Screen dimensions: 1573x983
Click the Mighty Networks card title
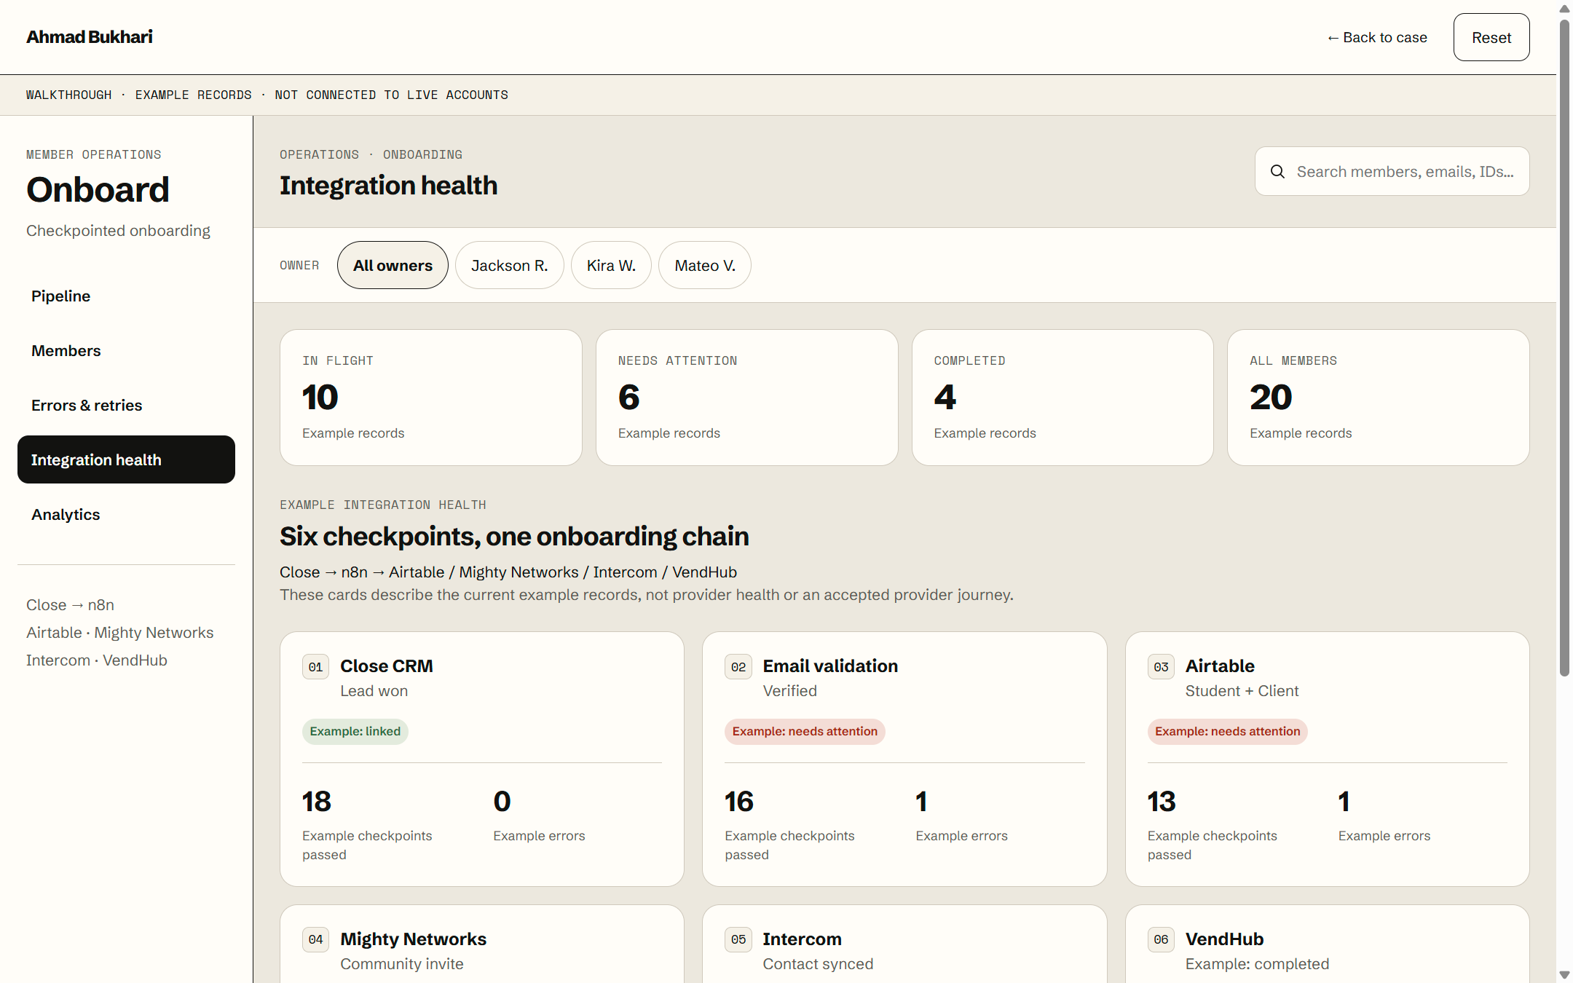(413, 939)
